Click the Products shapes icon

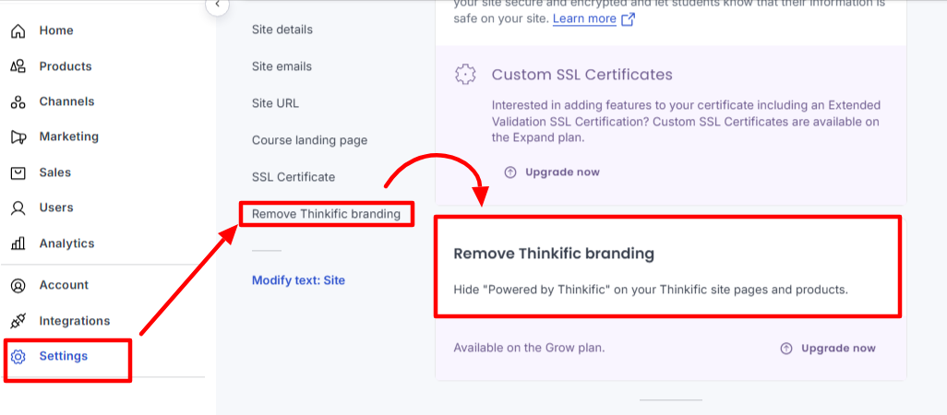pyautogui.click(x=18, y=66)
